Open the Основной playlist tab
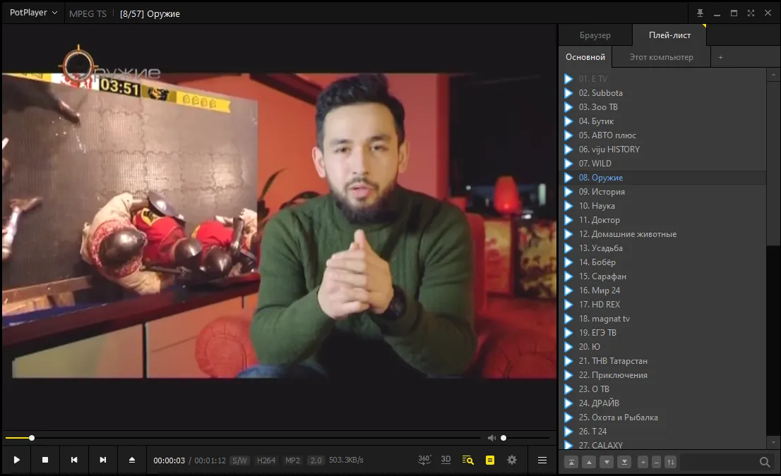 pos(585,57)
